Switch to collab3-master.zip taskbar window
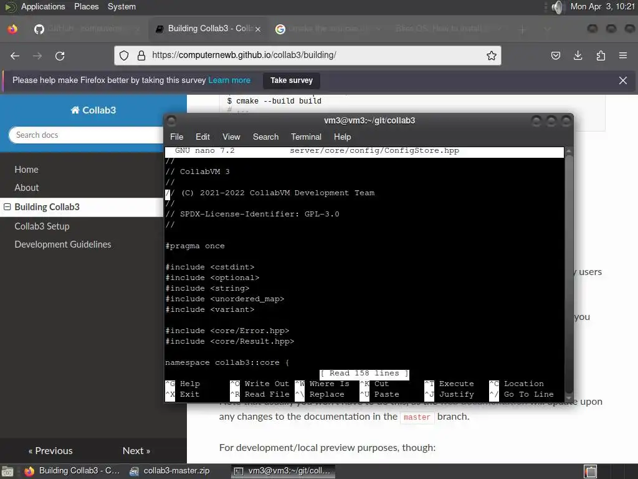Screen dimensions: 638x479 [x=169, y=471]
